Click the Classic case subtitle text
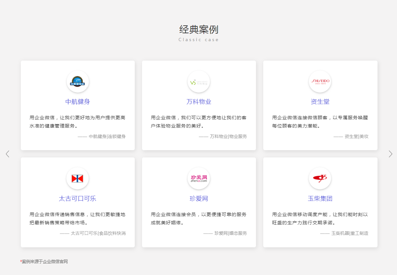Viewport: 397px width, 275px height. [x=198, y=39]
